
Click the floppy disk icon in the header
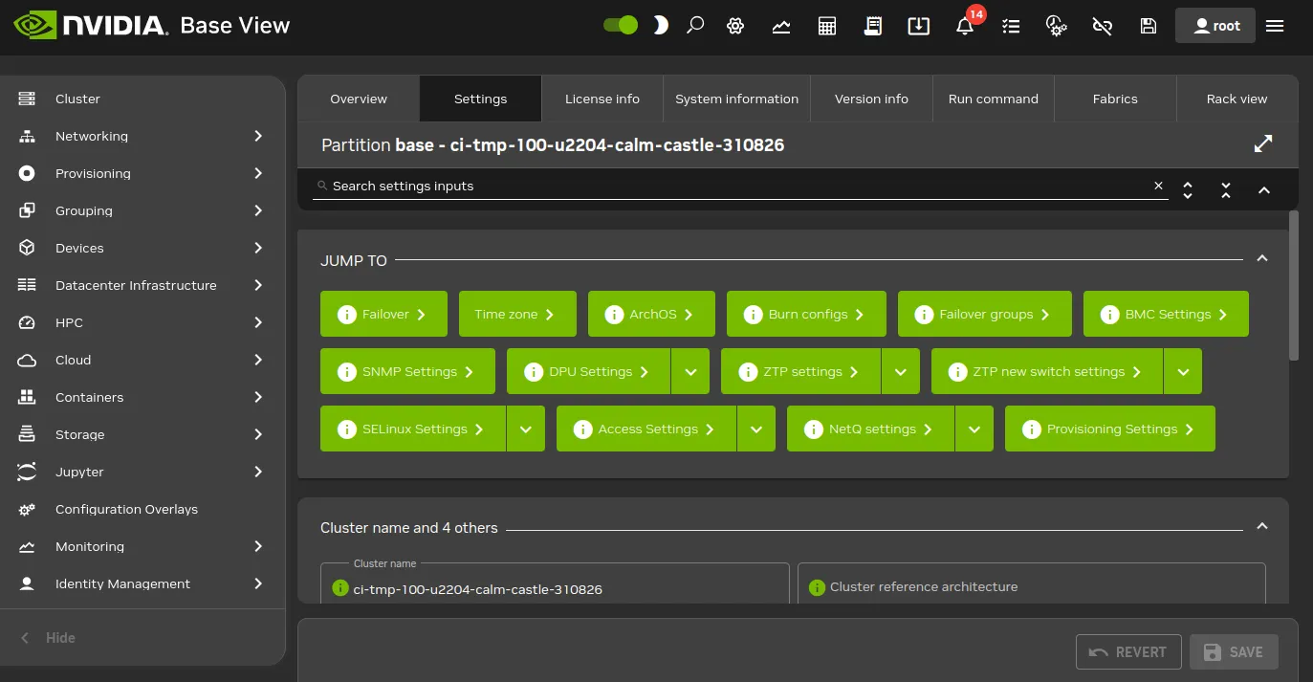coord(1149,26)
